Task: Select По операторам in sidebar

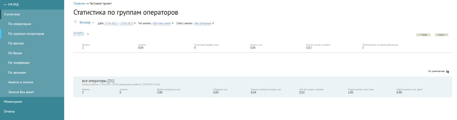Action: (32, 24)
